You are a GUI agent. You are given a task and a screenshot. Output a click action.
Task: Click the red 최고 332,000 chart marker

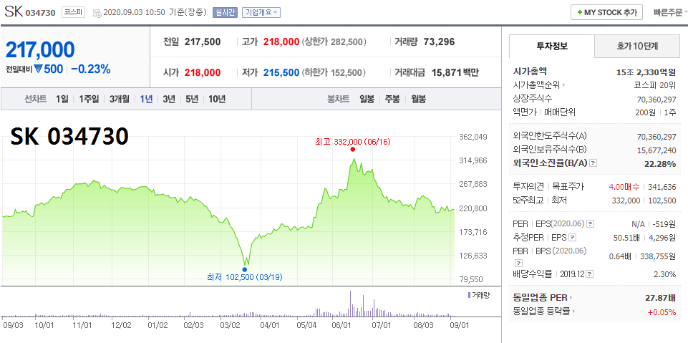tap(352, 149)
